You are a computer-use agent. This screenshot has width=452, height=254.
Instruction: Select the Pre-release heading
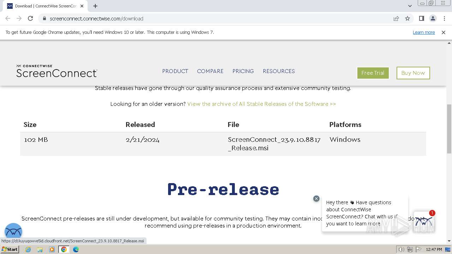click(223, 189)
